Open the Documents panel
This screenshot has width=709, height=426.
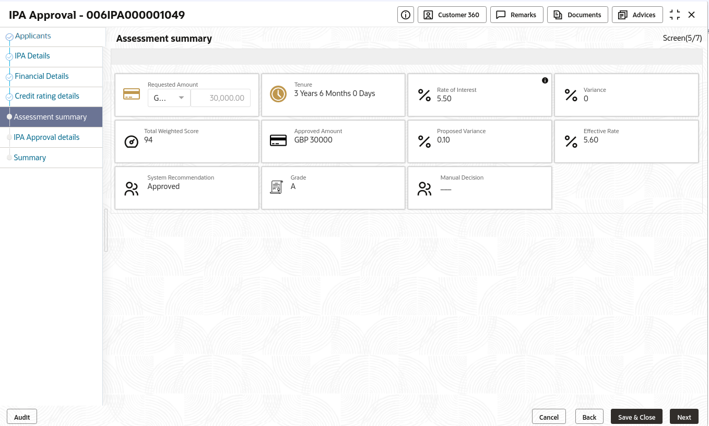pos(577,15)
